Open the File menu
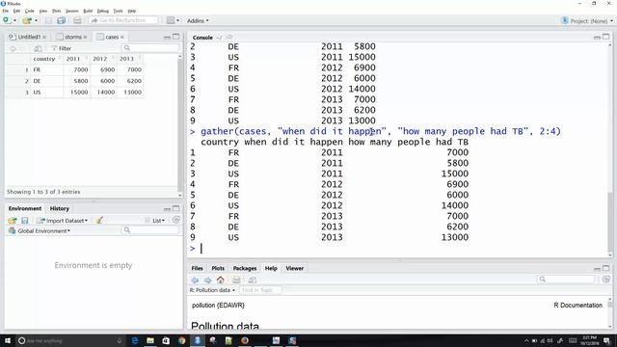 pos(6,11)
